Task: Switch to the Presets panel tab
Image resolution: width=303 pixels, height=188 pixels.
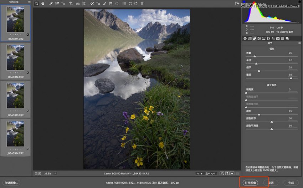Action: (283, 39)
